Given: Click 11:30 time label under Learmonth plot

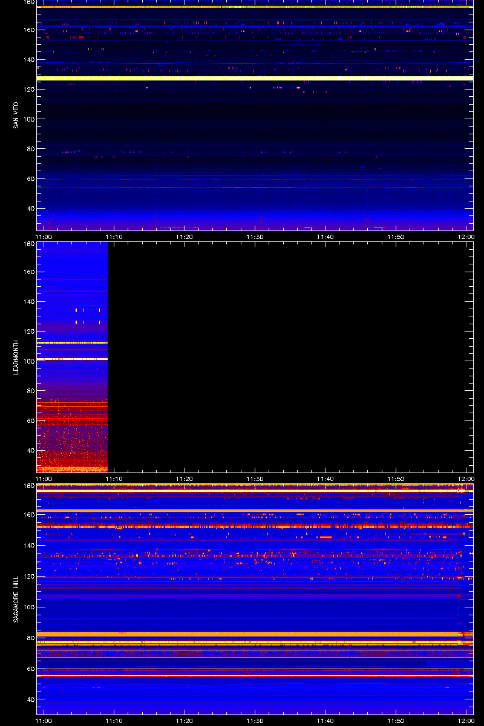Looking at the screenshot, I should (x=255, y=479).
